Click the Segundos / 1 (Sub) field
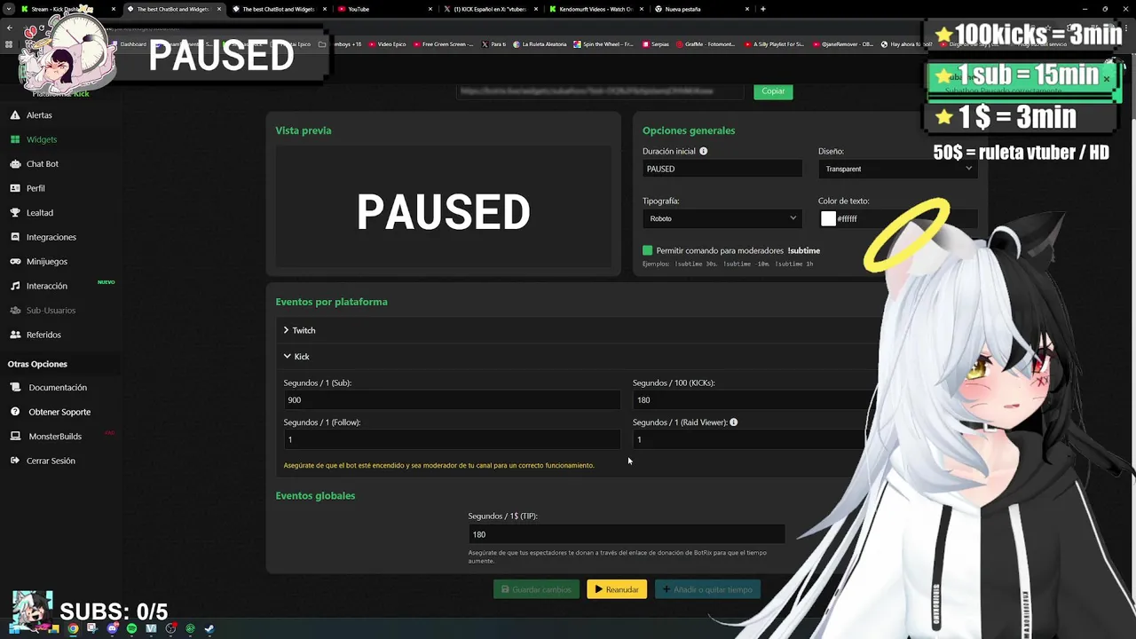Viewport: 1136px width, 639px height. [x=451, y=400]
